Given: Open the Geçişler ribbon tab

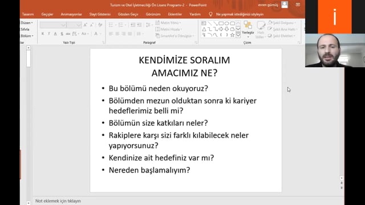Looking at the screenshot, I should coord(47,14).
